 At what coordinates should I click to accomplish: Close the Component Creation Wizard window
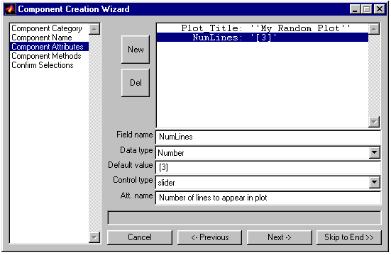[380, 9]
